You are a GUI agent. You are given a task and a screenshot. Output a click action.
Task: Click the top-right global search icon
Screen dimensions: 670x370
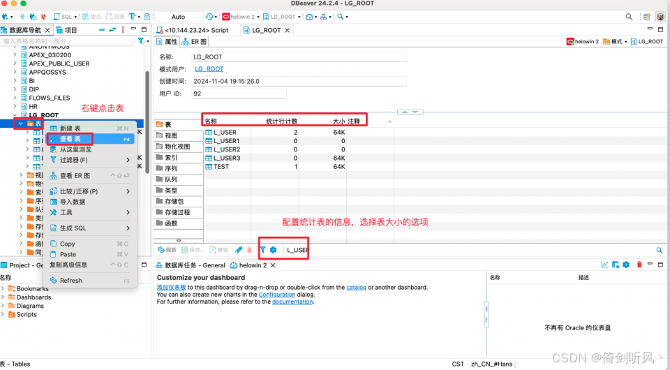coord(629,17)
